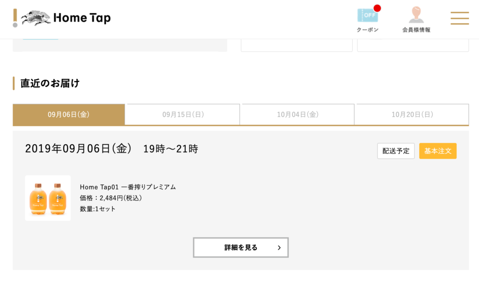Click the クーポン label
The height and width of the screenshot is (301, 479).
pos(368,30)
